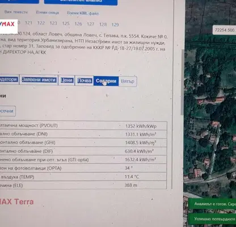Click the map parcel label 72254.500
Viewport: 236px width, 227px height.
point(225,30)
